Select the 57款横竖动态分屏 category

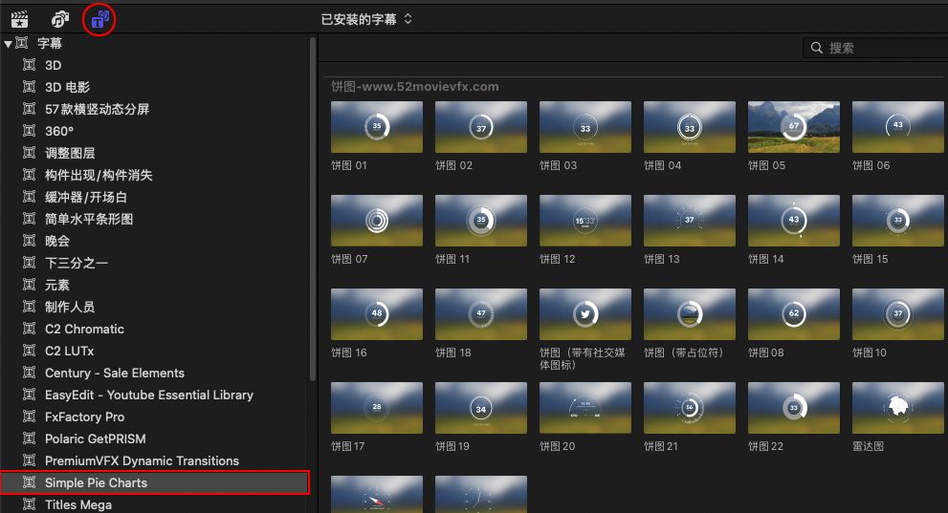(154, 109)
